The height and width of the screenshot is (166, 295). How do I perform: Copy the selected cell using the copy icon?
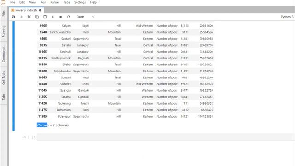37,17
